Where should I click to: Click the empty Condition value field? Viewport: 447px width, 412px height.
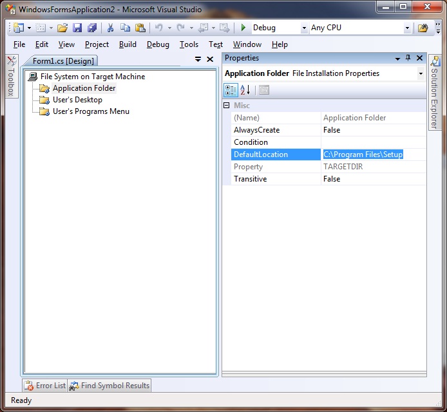coord(374,142)
